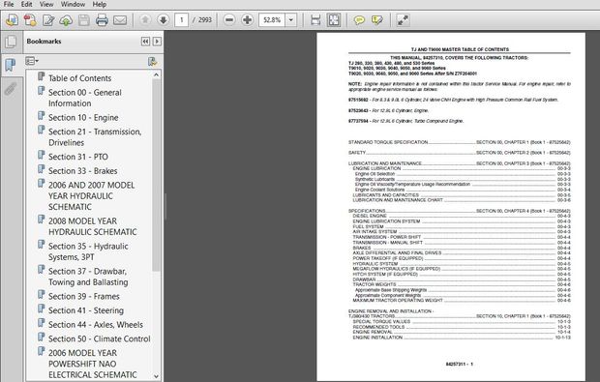This screenshot has width=600, height=382.
Task: Click the Save disk icon
Action: click(x=84, y=20)
